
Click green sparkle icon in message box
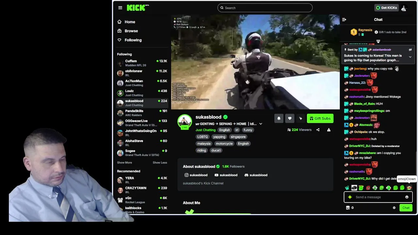click(350, 197)
